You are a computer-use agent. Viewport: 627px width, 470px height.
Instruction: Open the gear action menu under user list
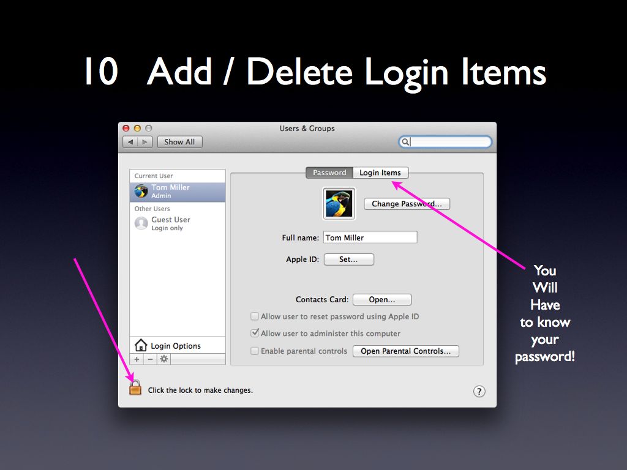pos(164,359)
